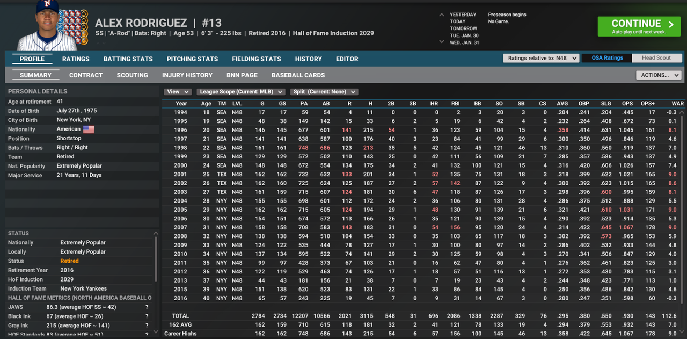Select the Profile tab
687x339 pixels.
click(32, 59)
